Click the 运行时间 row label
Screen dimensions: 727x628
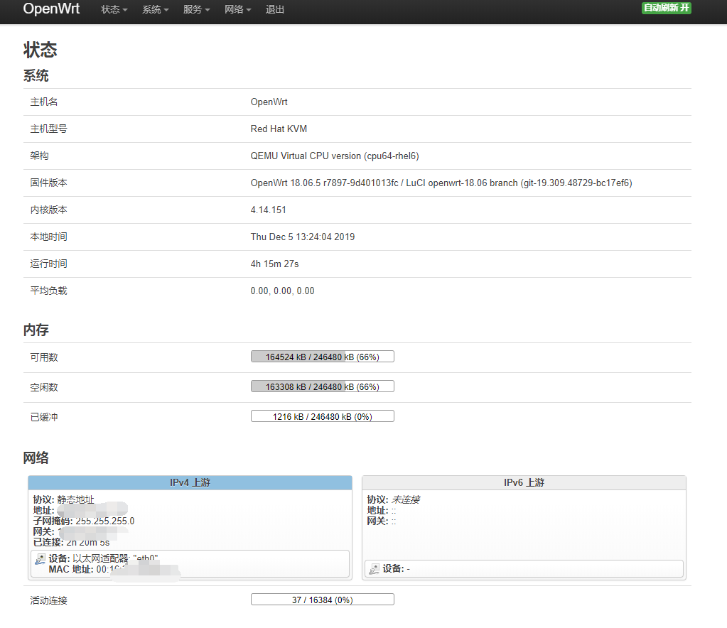click(x=49, y=264)
